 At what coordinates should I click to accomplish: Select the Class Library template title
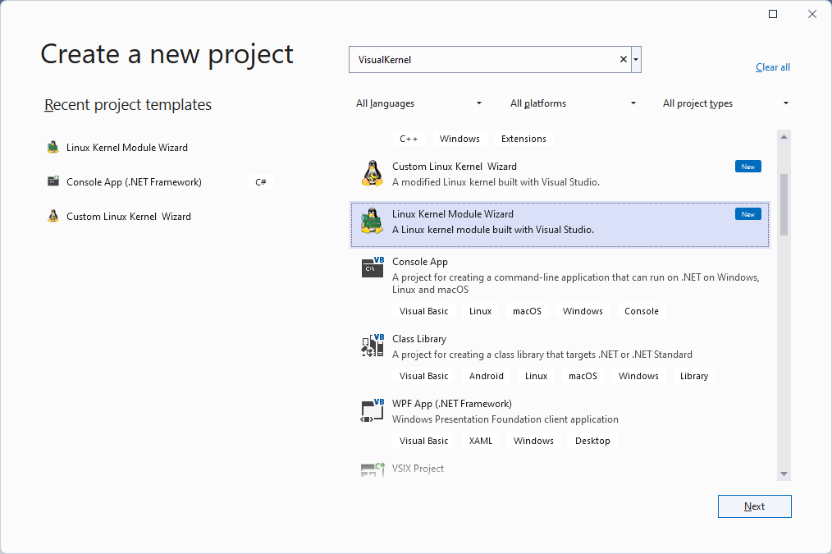click(419, 339)
